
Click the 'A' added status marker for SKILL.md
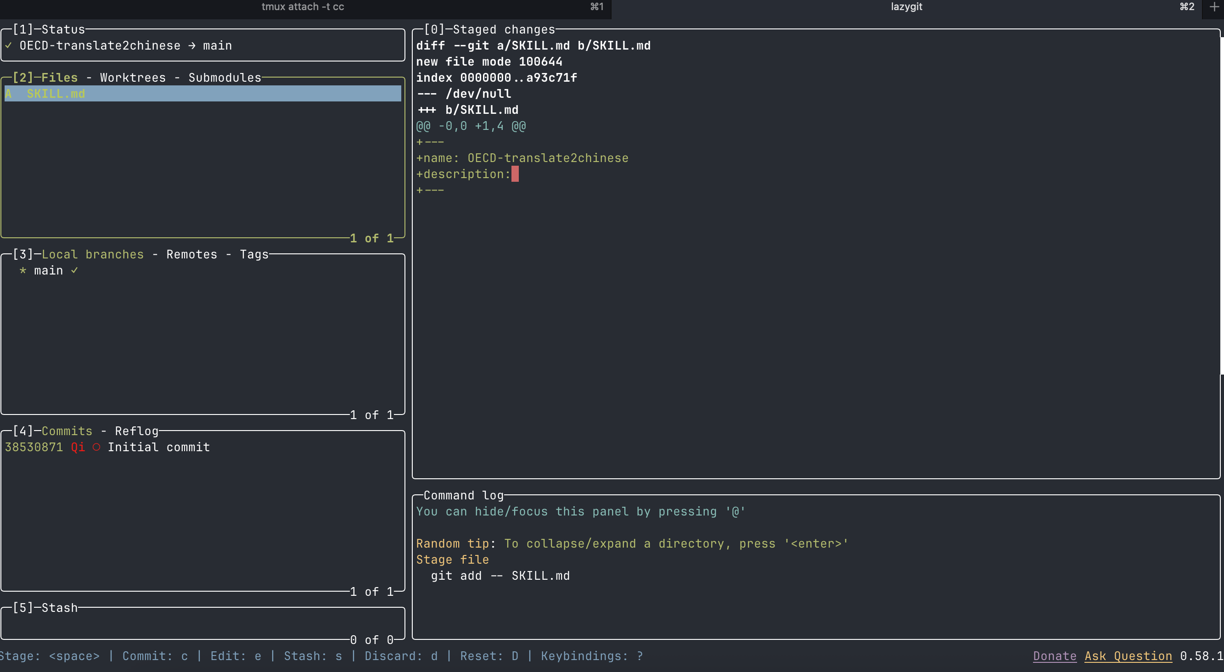(x=9, y=94)
